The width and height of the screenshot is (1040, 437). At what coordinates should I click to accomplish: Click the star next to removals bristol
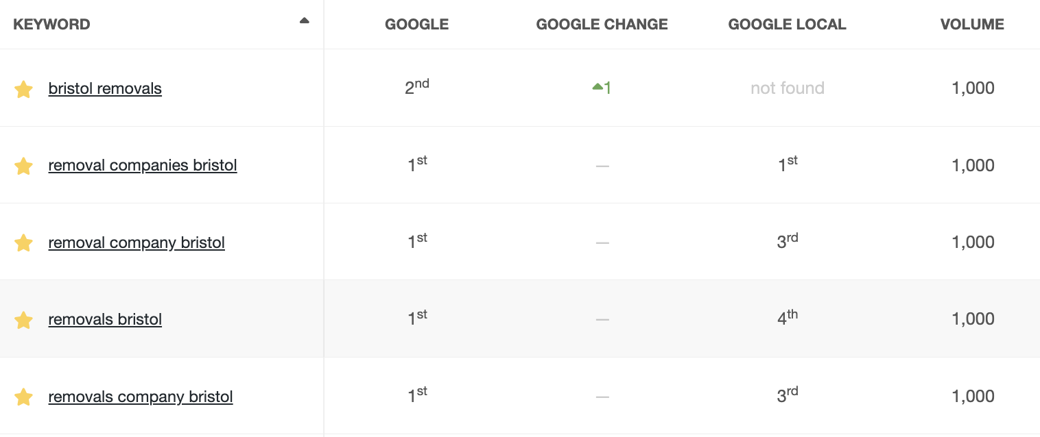point(23,320)
